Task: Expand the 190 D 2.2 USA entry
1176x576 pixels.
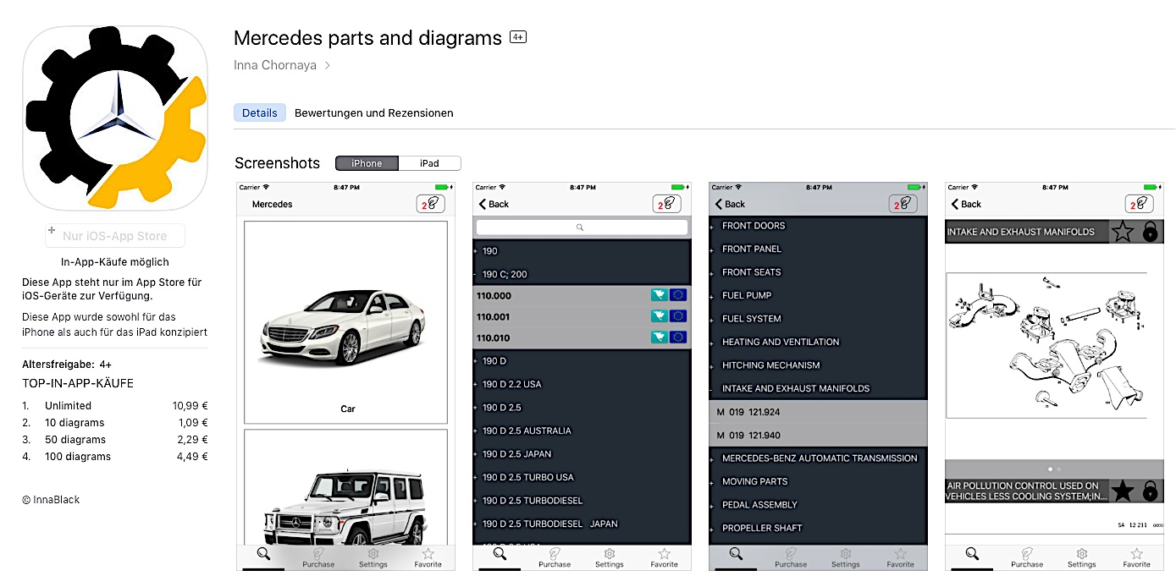Action: pos(512,384)
